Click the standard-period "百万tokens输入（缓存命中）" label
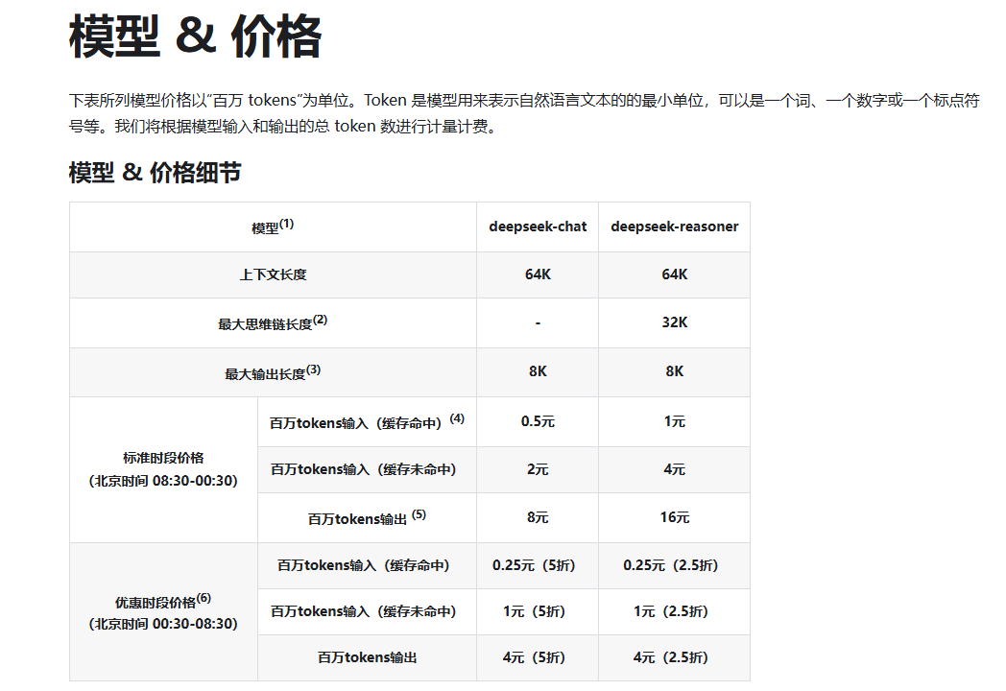Viewport: 1006px width, 691px height. 355,423
